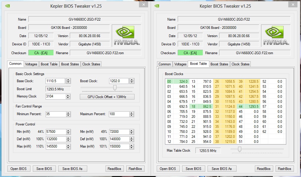The height and width of the screenshot is (177, 301).
Task: Open Boost States tab in left window
Action: 70,64
